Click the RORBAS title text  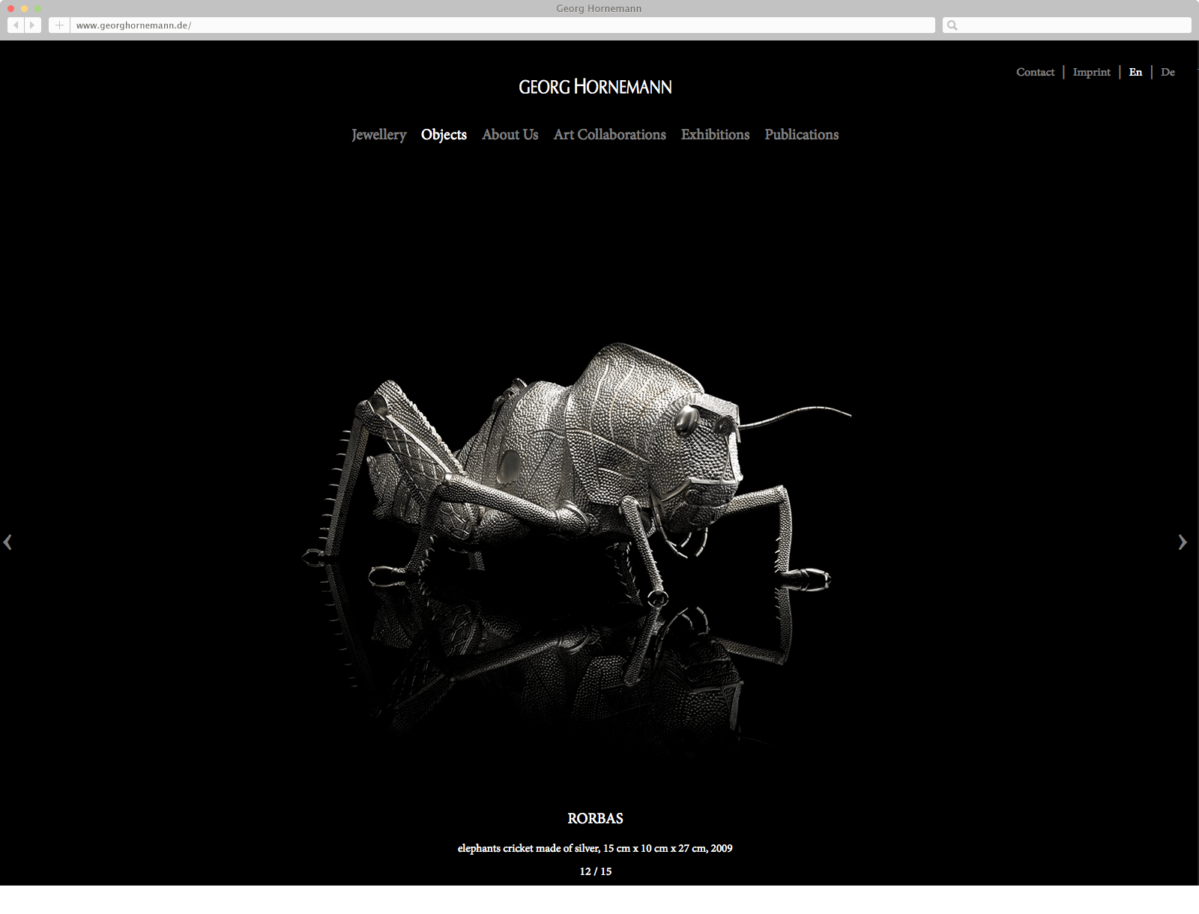click(x=596, y=819)
